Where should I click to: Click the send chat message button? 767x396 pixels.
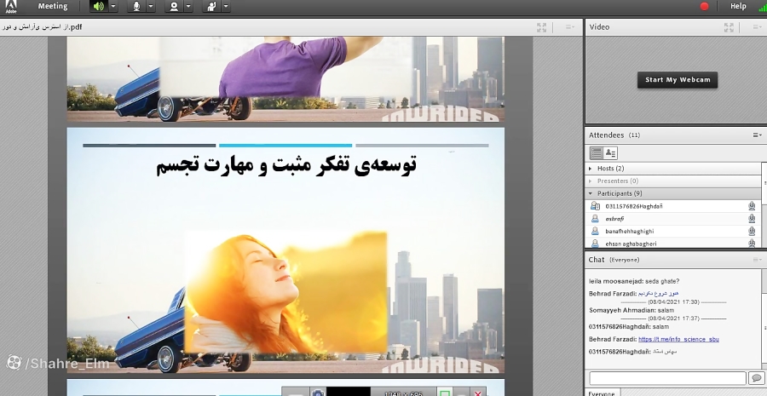point(756,378)
